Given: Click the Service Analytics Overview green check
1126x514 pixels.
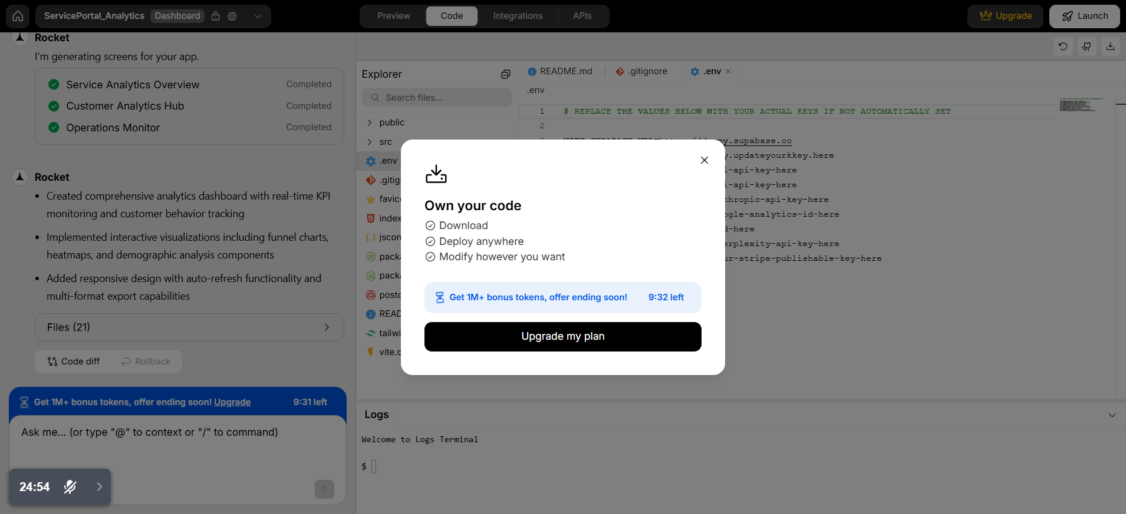Looking at the screenshot, I should 54,84.
